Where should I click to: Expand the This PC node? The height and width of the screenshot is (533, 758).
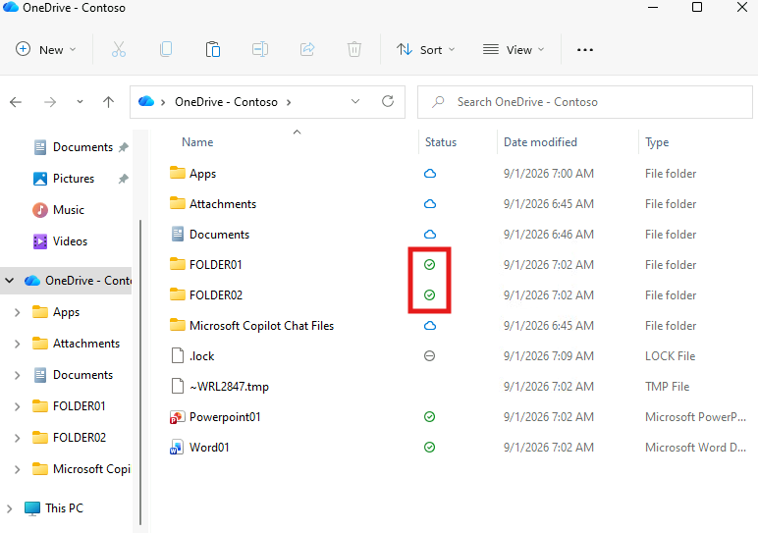pos(10,508)
